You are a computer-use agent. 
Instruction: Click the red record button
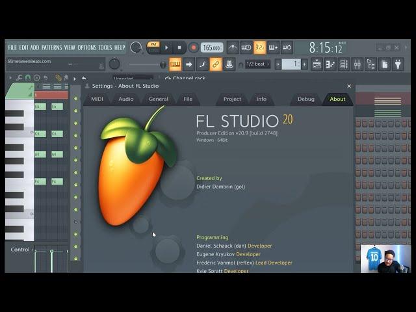[194, 47]
